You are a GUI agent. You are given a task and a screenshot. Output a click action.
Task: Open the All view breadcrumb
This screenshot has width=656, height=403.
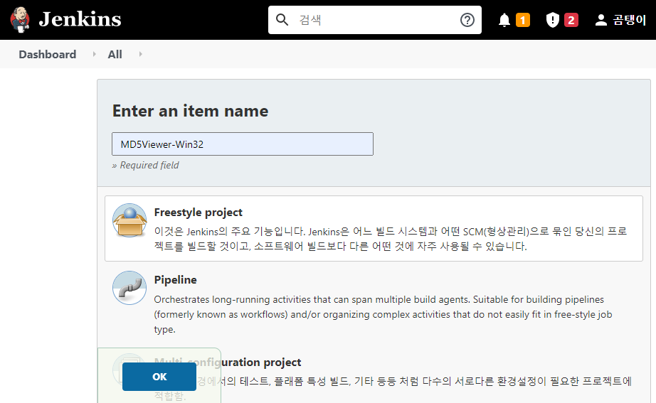click(x=115, y=54)
